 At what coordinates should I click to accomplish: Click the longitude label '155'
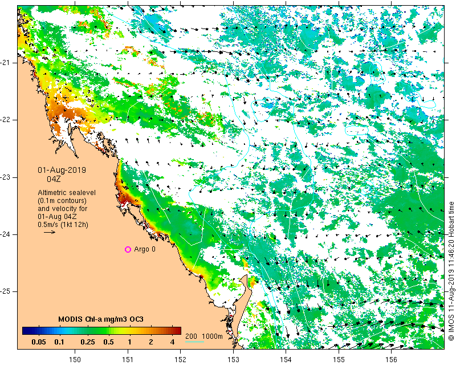coord(339,359)
